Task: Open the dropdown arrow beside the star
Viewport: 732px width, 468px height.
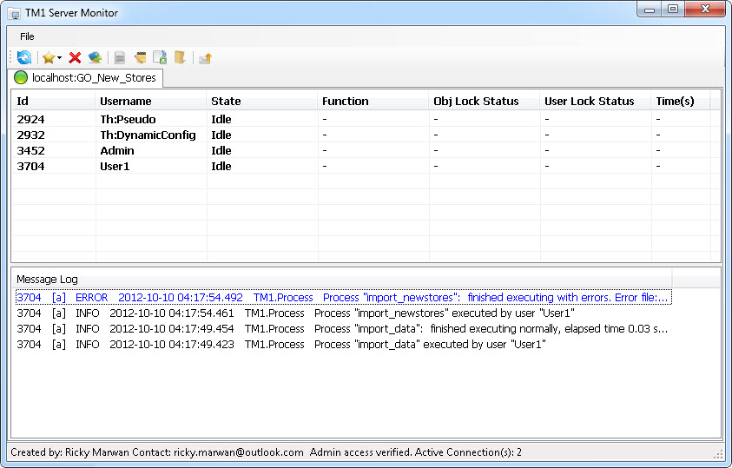Action: click(59, 58)
